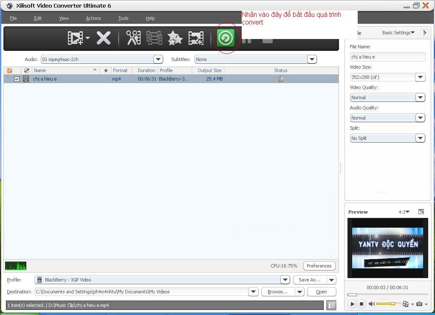435x315 pixels.
Task: Click the preview compare mode icon
Action: point(406,304)
